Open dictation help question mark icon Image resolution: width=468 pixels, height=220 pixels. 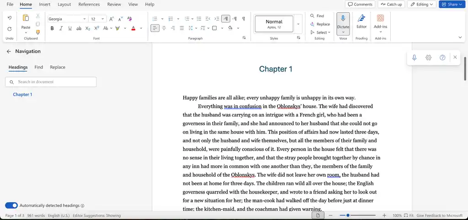pyautogui.click(x=442, y=57)
